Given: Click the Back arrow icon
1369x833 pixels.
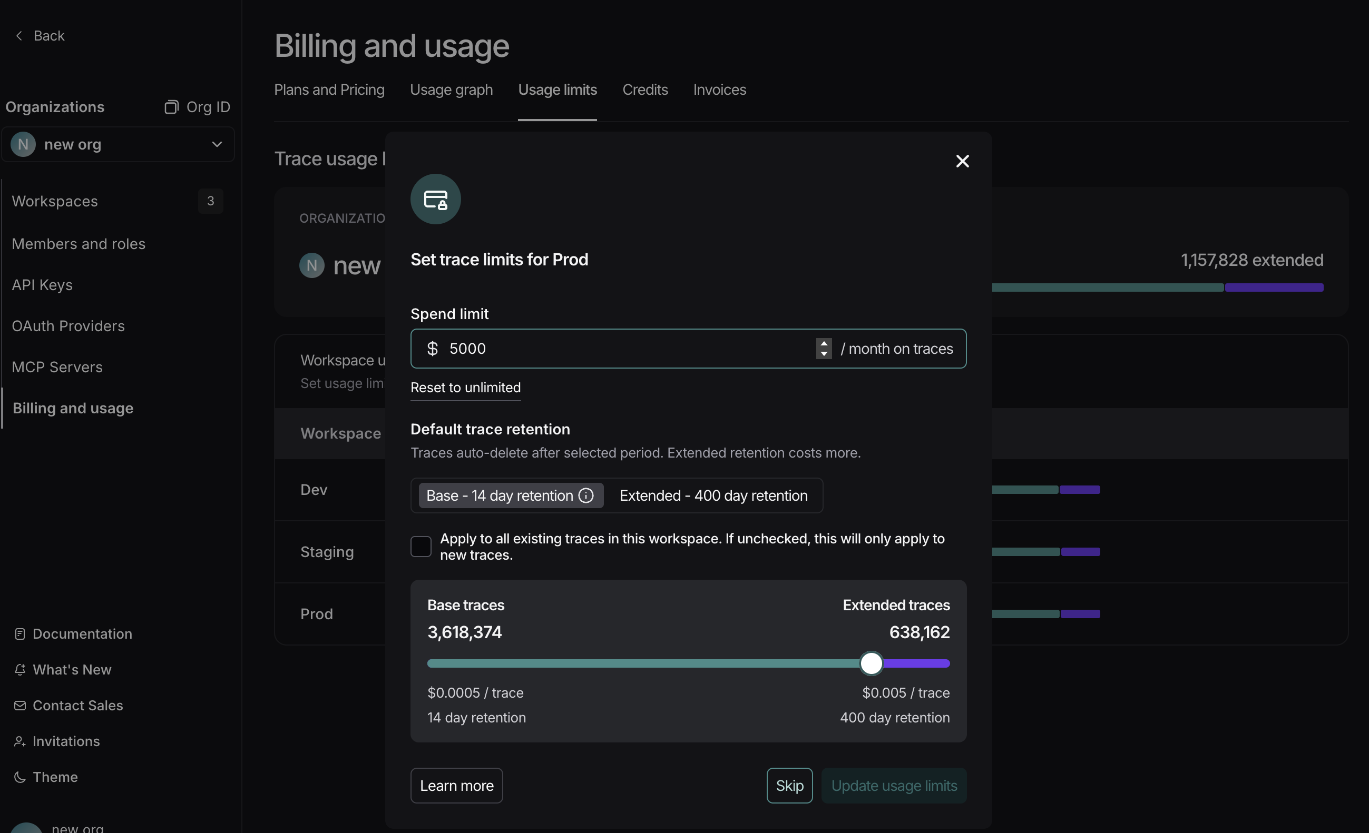Looking at the screenshot, I should pos(19,35).
